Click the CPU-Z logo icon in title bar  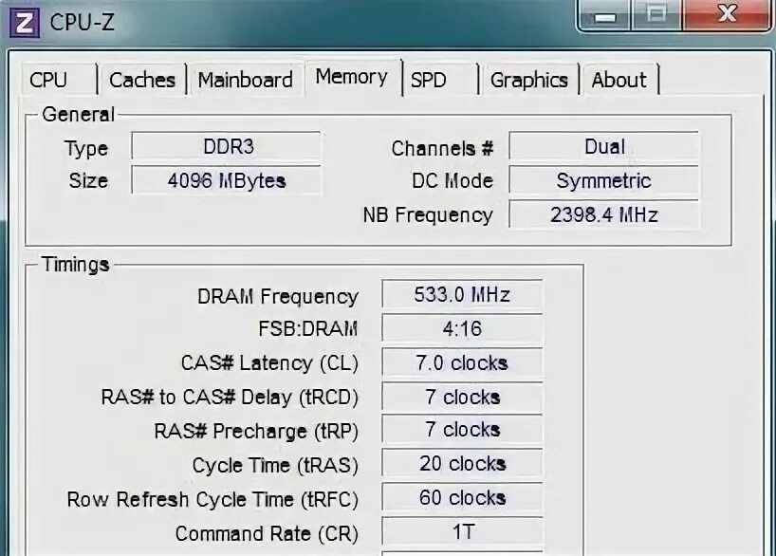(x=25, y=23)
